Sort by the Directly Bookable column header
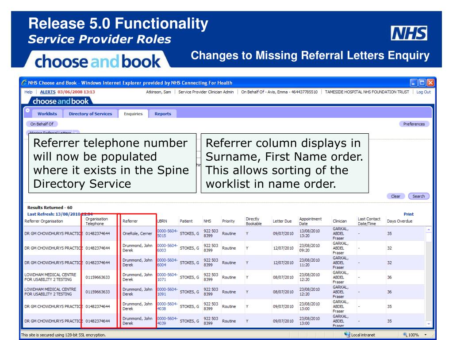 coord(253,221)
